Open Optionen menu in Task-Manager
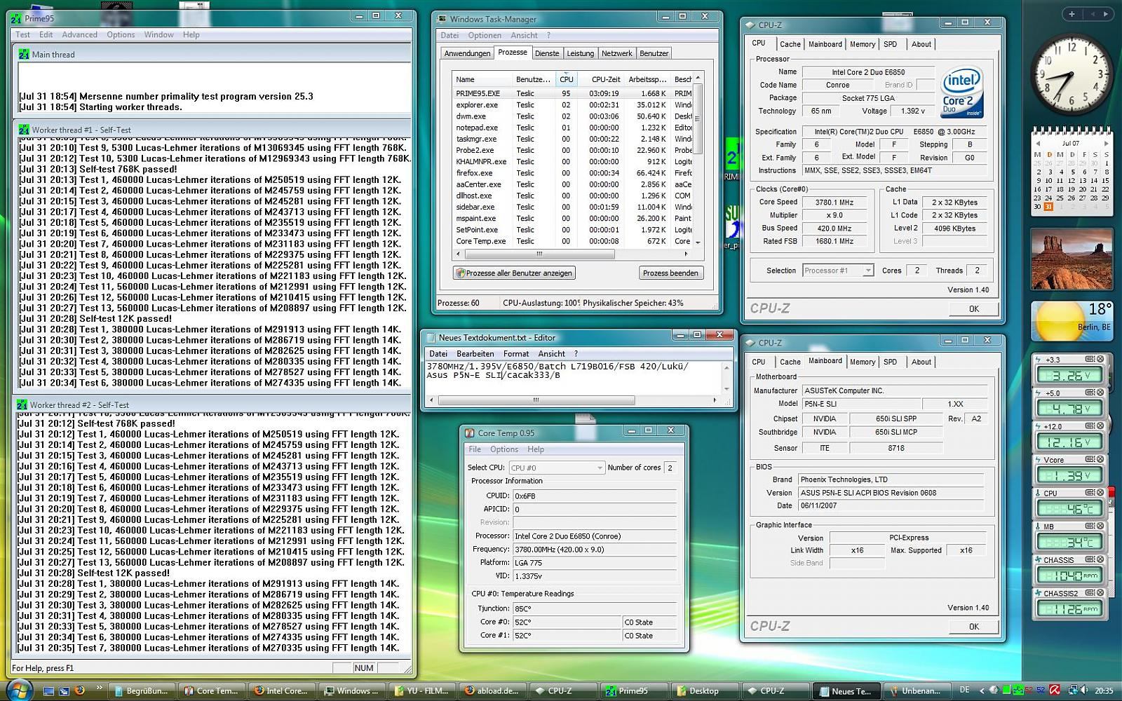This screenshot has height=701, width=1122. tap(485, 35)
